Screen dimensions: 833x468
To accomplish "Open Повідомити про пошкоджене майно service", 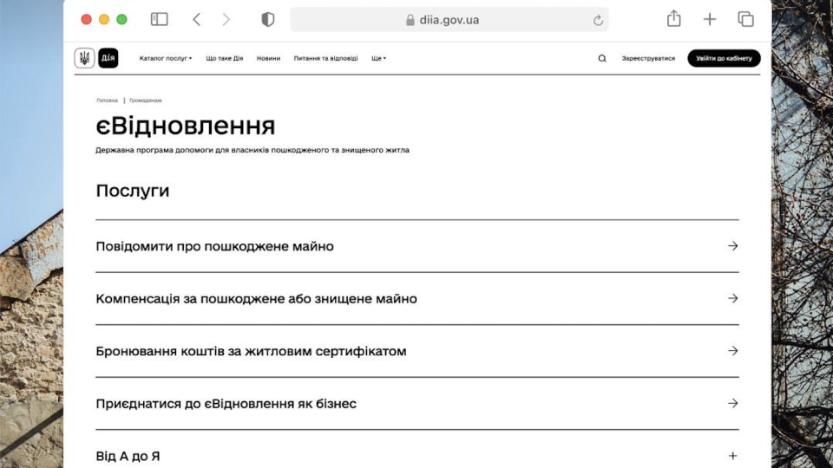I will pyautogui.click(x=214, y=246).
